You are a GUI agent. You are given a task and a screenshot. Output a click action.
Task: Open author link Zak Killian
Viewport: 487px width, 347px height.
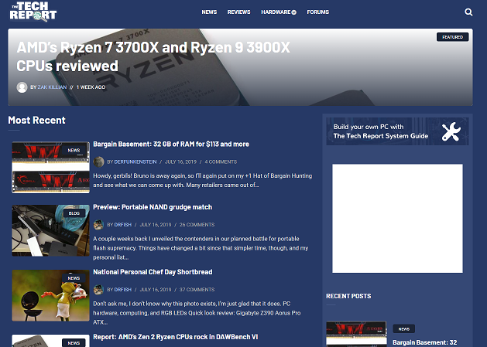52,87
